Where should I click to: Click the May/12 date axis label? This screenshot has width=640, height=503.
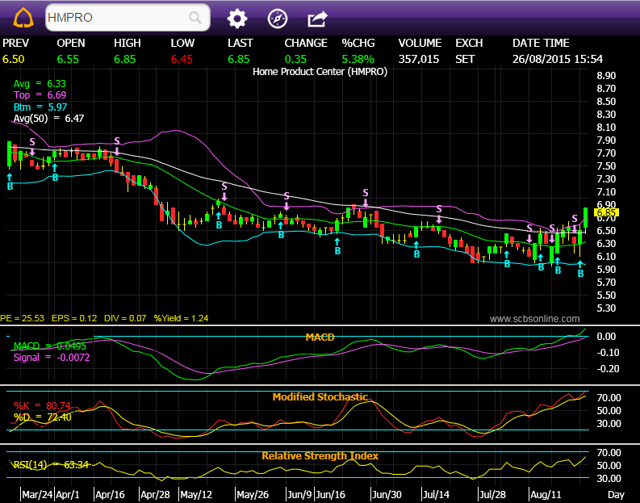tap(196, 494)
